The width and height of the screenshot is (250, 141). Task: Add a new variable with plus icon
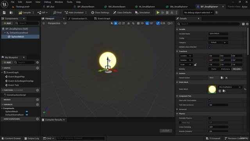37,105
